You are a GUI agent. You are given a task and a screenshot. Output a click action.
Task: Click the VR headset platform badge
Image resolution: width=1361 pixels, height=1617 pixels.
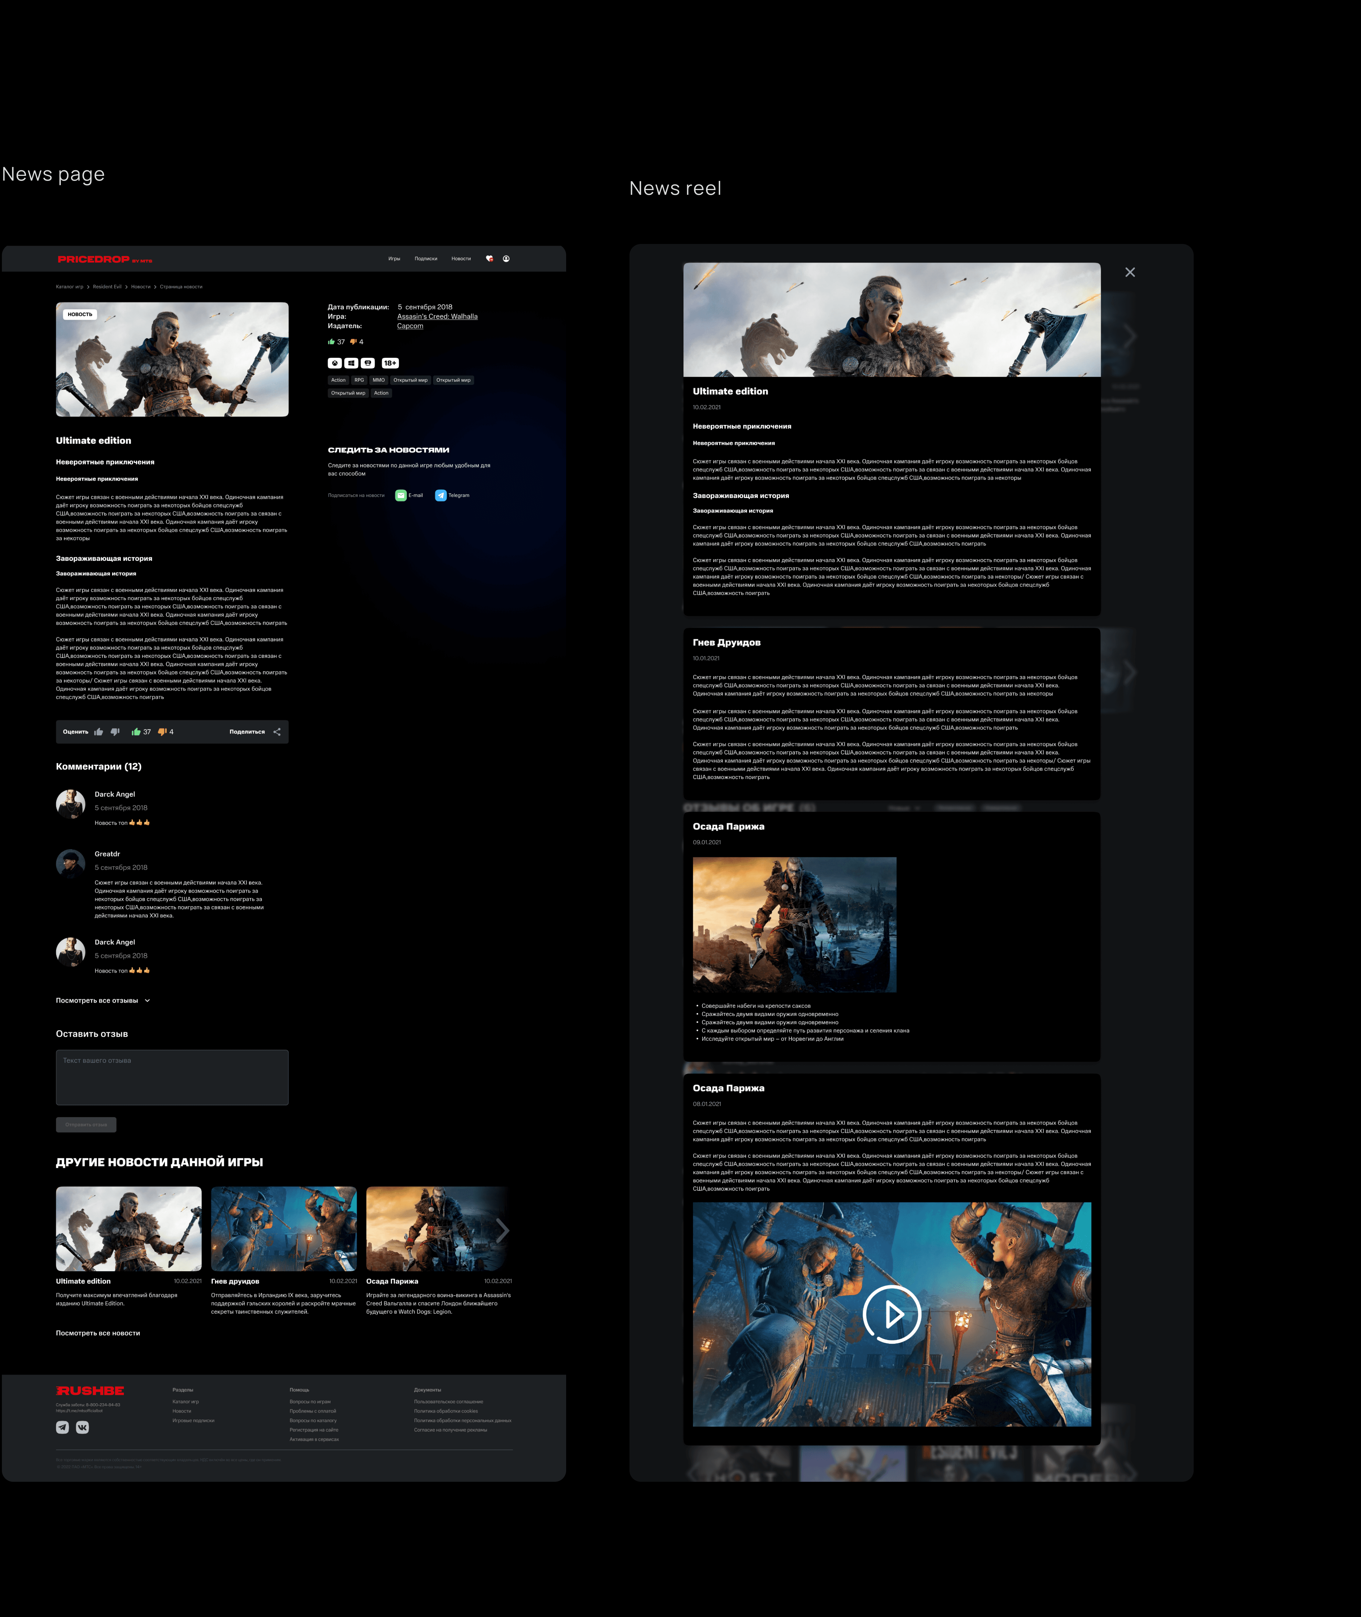[x=368, y=363]
